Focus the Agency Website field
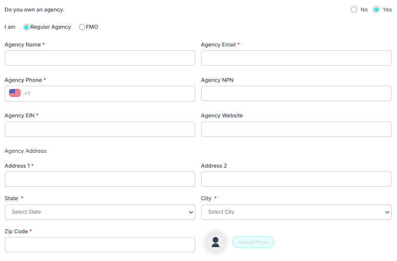The height and width of the screenshot is (261, 397). 296,129
